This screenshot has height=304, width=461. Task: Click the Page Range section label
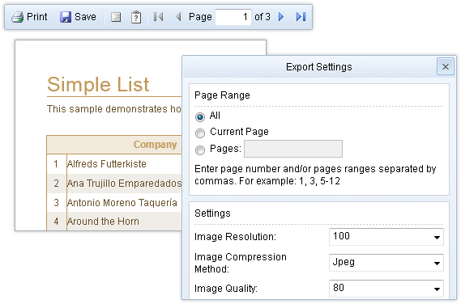pyautogui.click(x=222, y=95)
